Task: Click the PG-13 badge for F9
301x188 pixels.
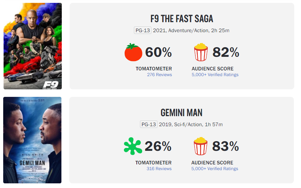Action: (142, 30)
